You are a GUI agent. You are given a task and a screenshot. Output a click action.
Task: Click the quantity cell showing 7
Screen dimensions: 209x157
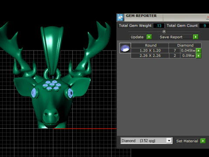(x=175, y=51)
